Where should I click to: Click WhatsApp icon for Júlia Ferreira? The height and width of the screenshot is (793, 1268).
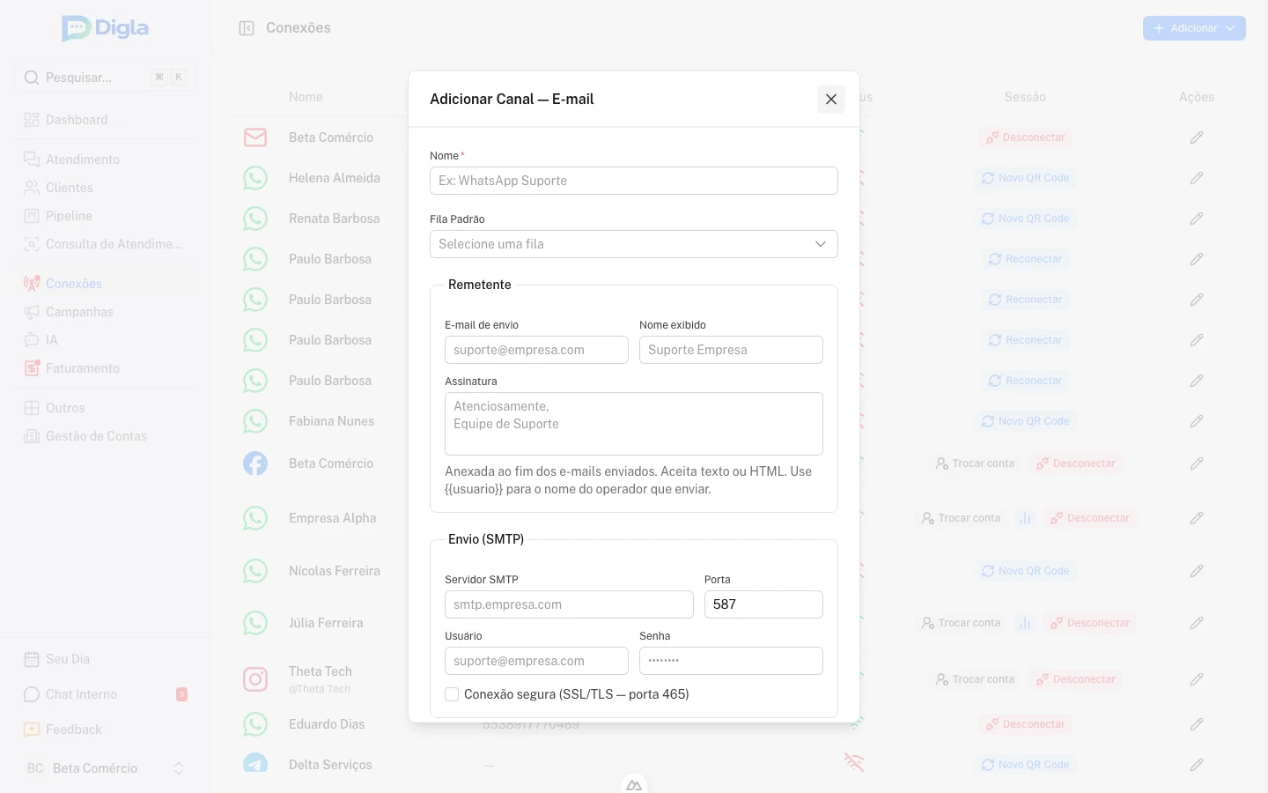click(x=255, y=623)
